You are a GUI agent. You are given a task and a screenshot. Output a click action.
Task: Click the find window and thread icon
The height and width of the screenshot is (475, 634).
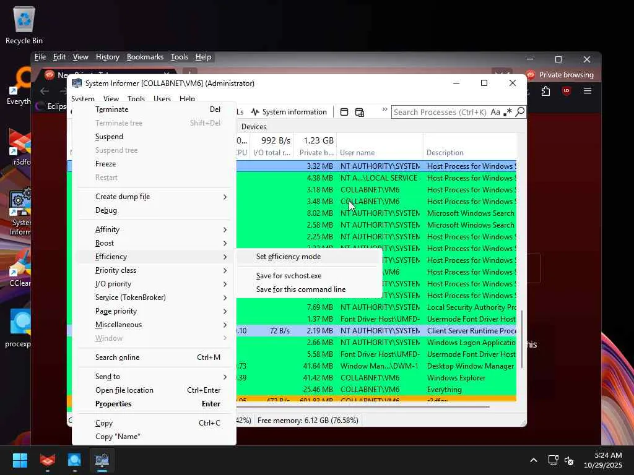point(360,112)
